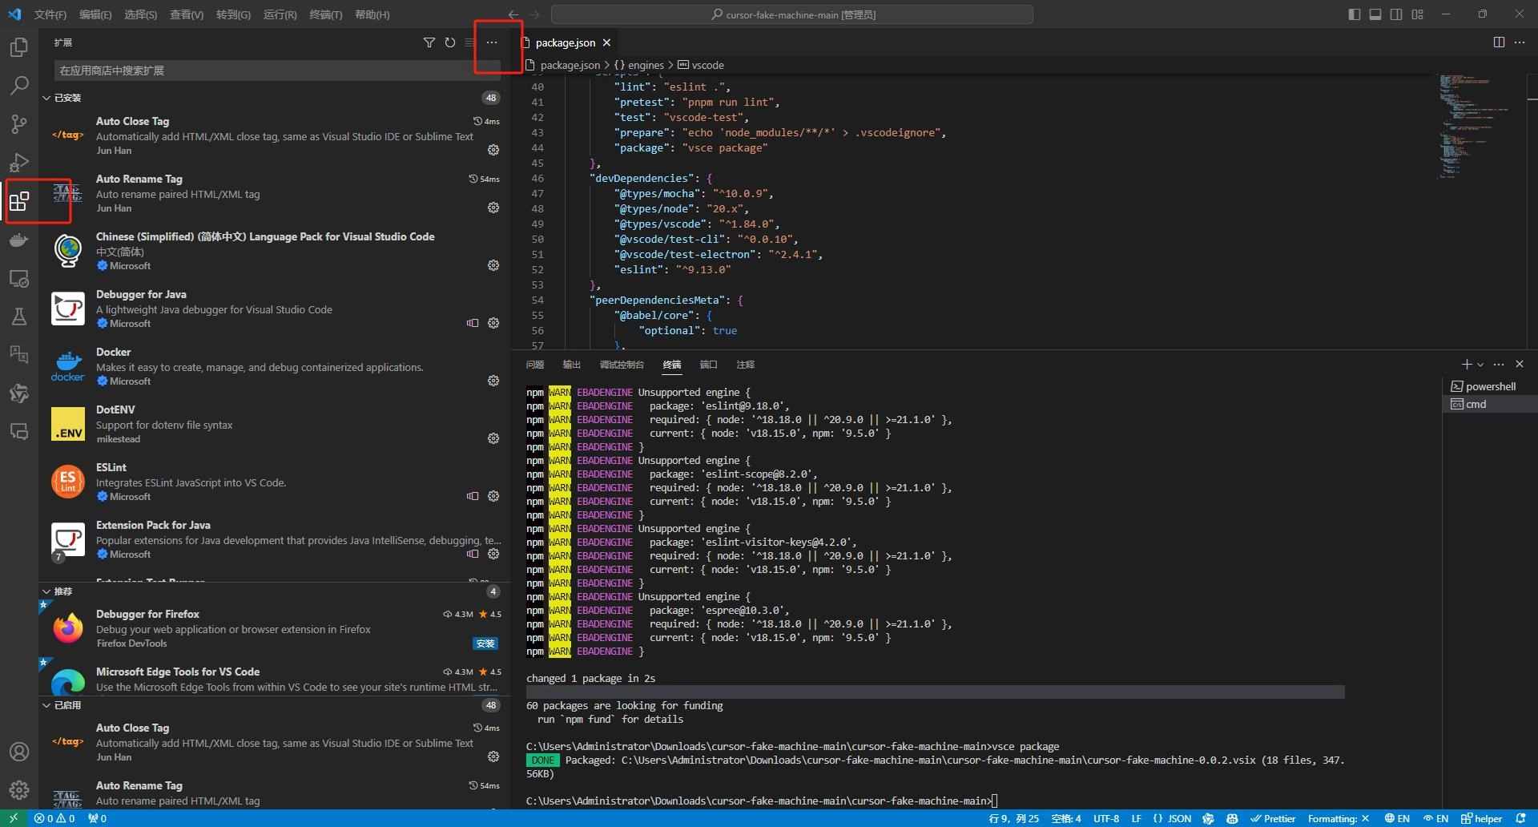Image resolution: width=1538 pixels, height=827 pixels.
Task: Select the powershell terminal entry
Action: pyautogui.click(x=1489, y=386)
